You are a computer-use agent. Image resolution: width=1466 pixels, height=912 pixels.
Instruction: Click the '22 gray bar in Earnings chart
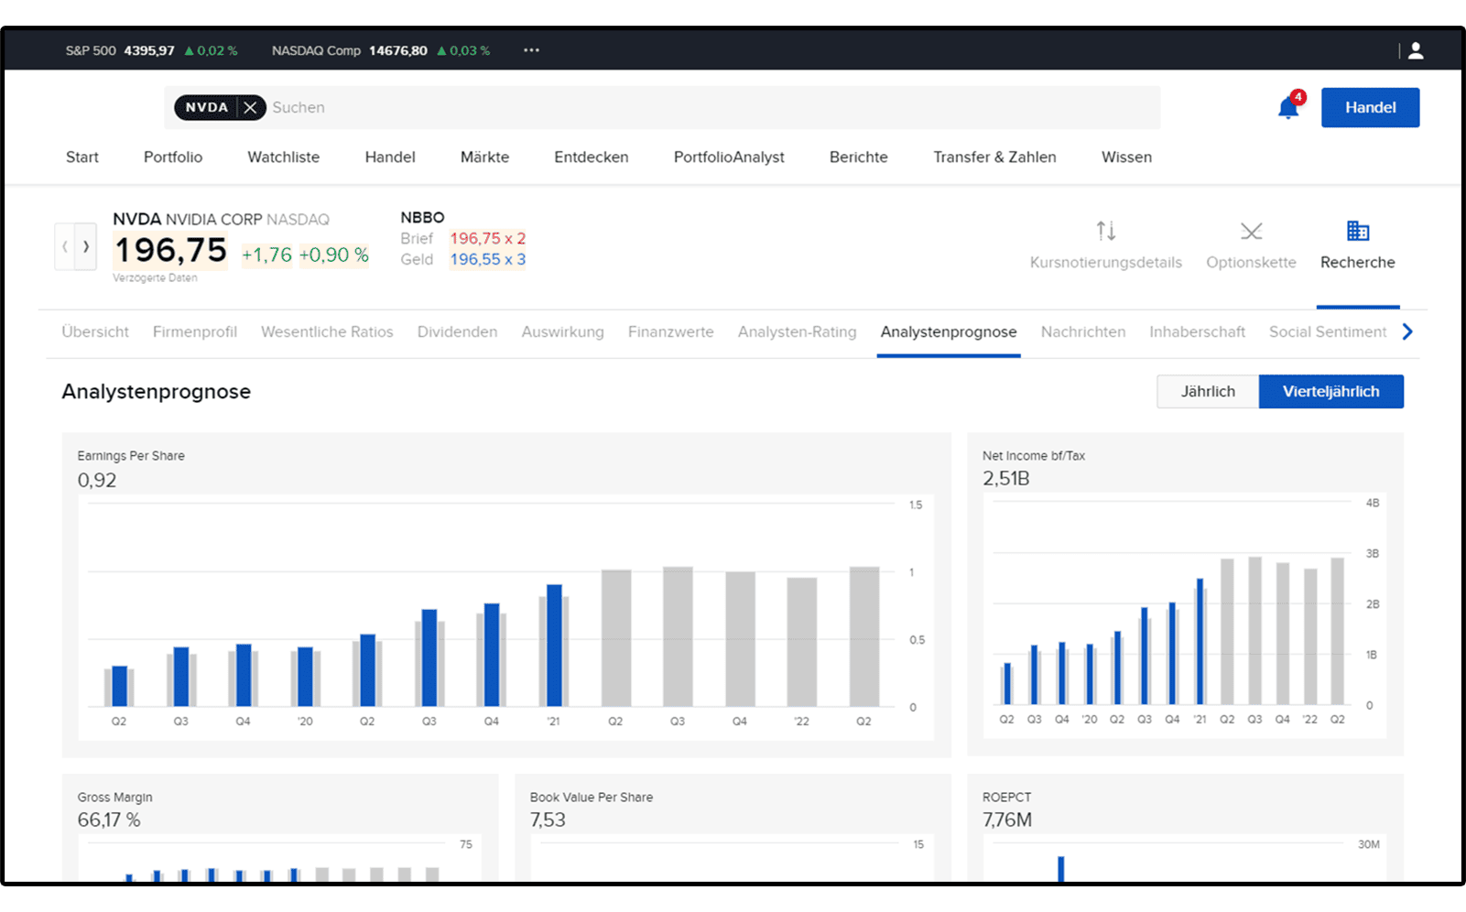tap(801, 642)
